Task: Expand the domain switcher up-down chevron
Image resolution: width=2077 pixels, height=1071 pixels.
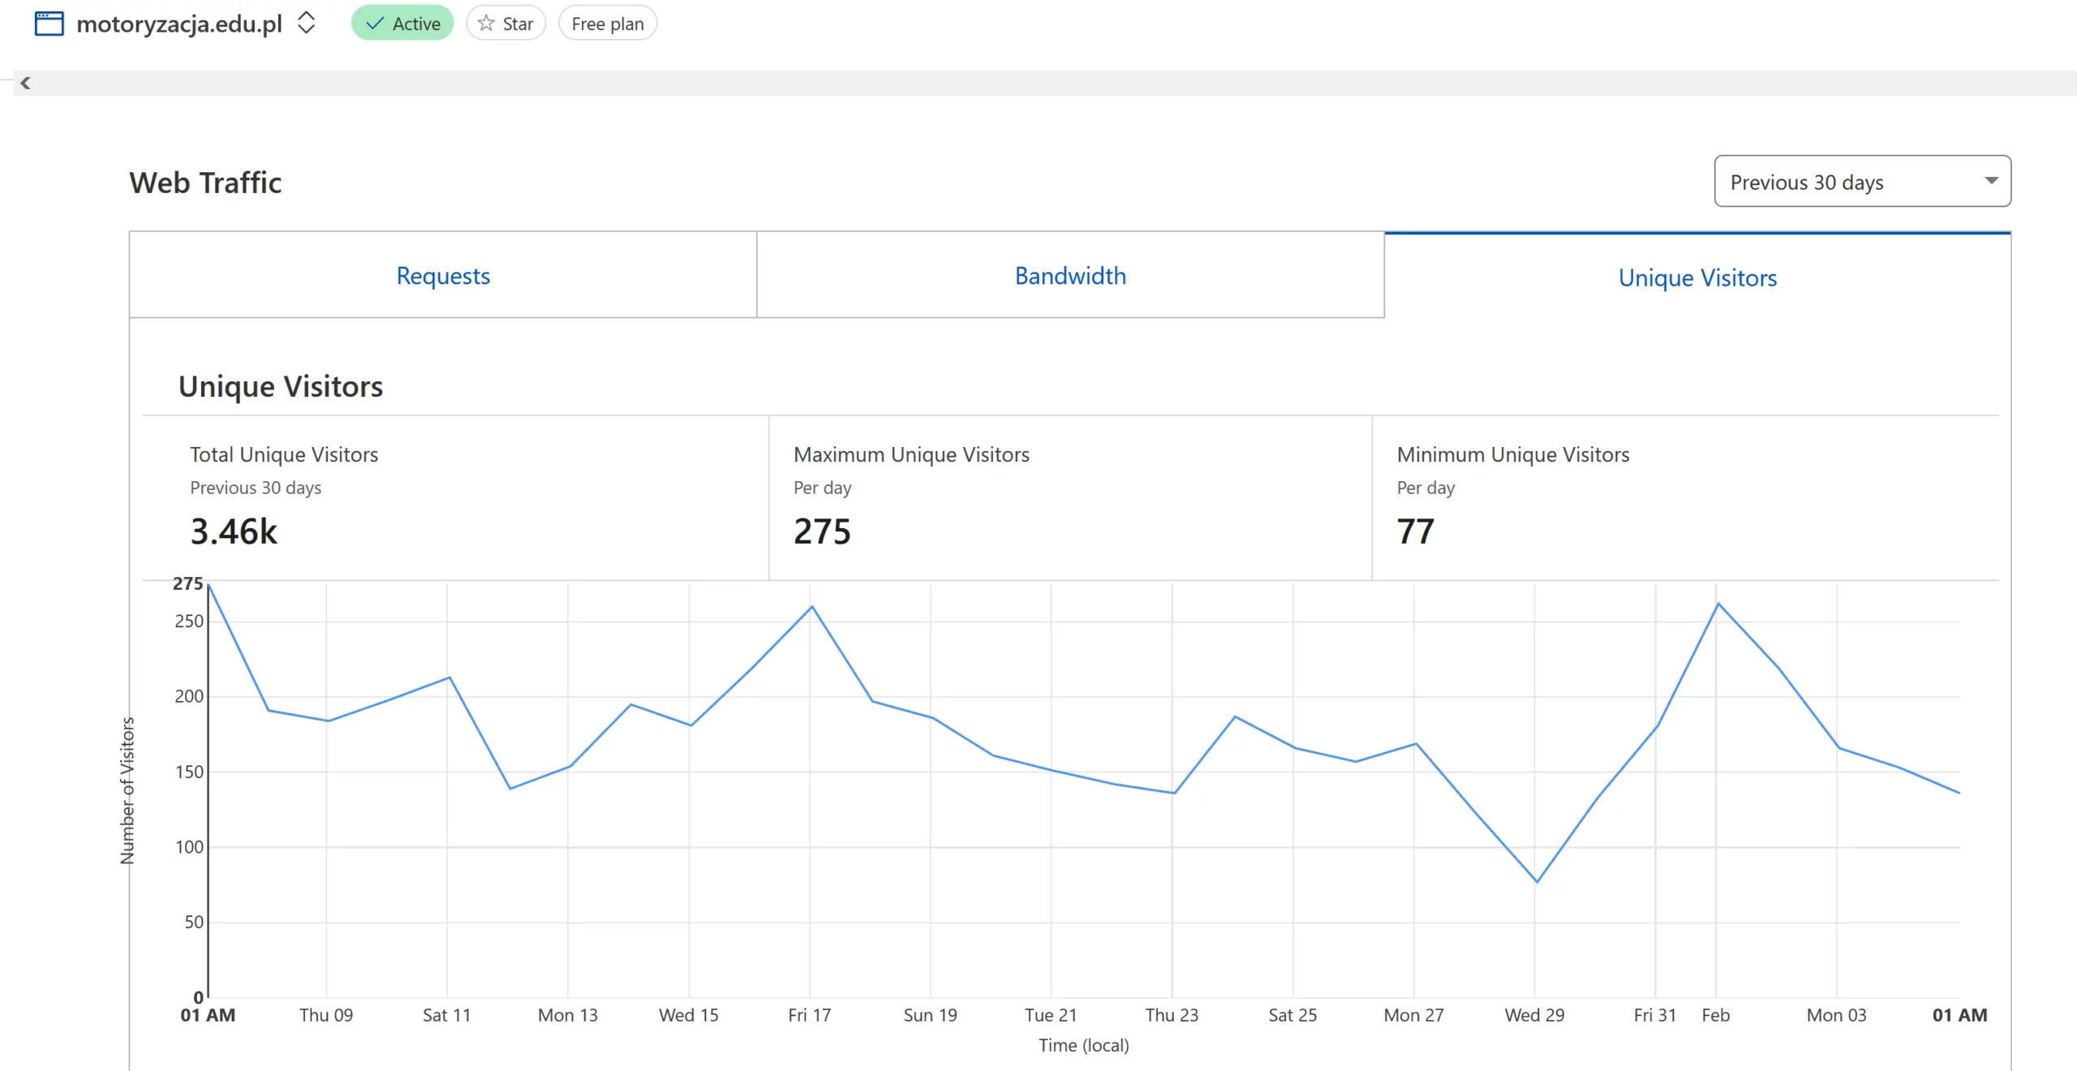Action: (306, 23)
